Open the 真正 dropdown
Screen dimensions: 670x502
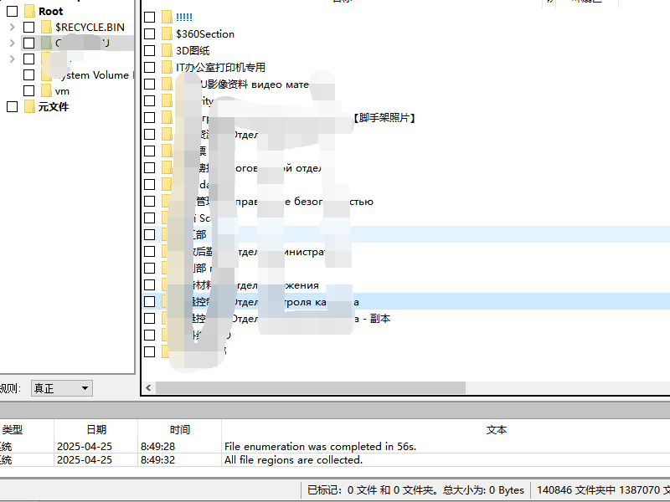tap(62, 388)
